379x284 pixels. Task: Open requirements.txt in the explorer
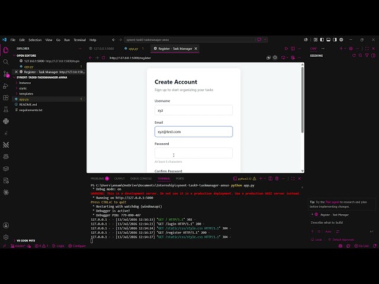[x=30, y=110]
